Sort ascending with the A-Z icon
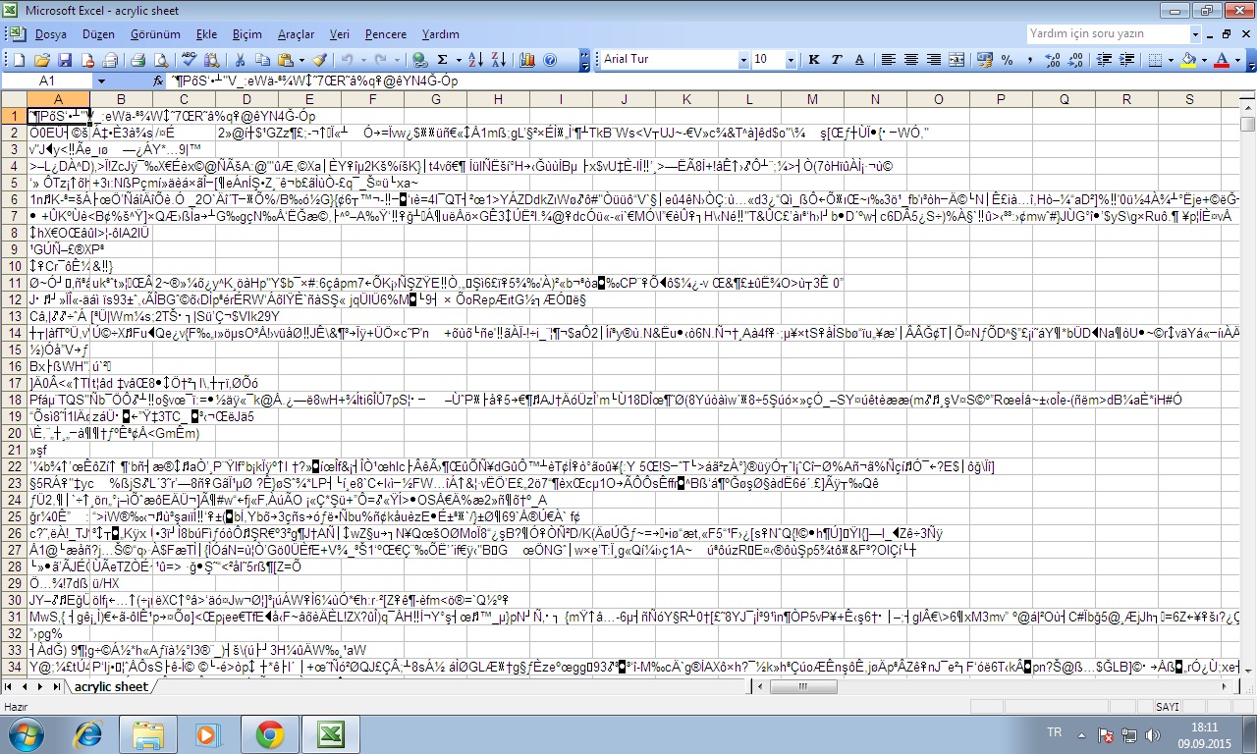 tap(474, 60)
